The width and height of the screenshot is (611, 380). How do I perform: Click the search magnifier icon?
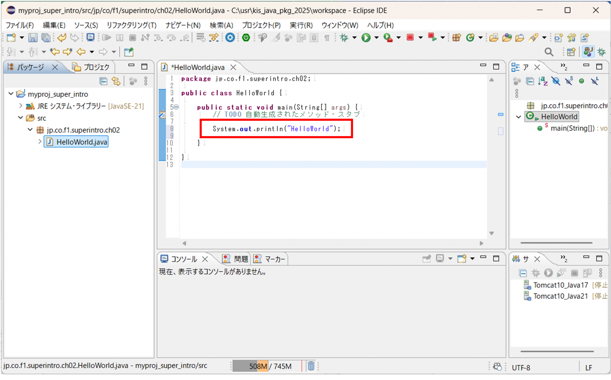click(549, 52)
